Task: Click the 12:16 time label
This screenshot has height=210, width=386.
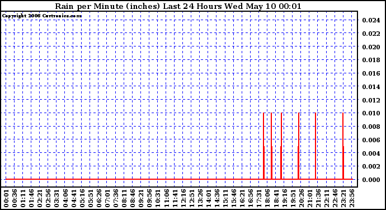Action: [183, 198]
